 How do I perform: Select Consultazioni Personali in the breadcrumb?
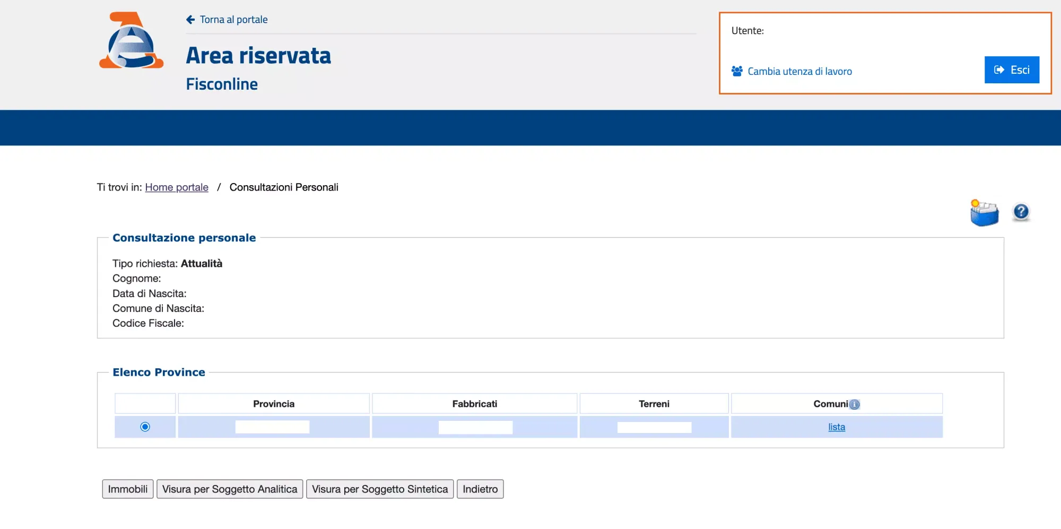[x=284, y=187]
